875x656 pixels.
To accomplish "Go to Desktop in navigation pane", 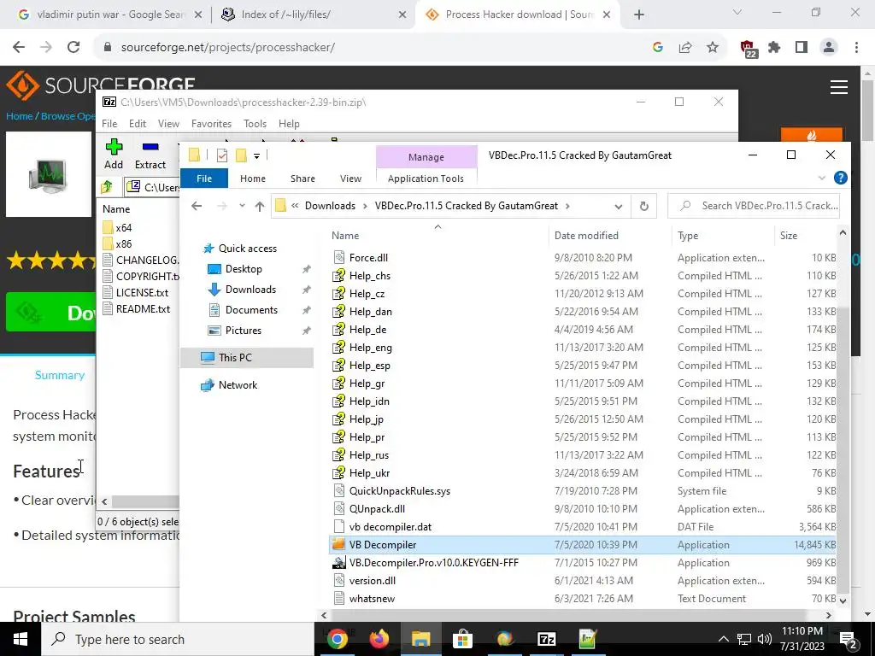I will point(244,269).
